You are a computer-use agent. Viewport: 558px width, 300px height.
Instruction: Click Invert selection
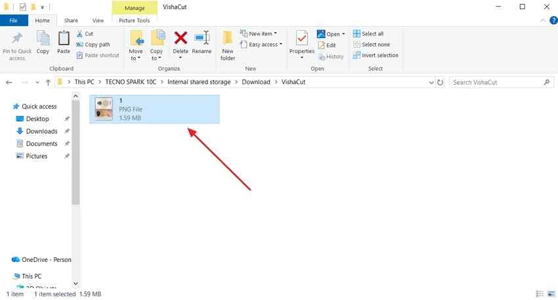pyautogui.click(x=376, y=56)
